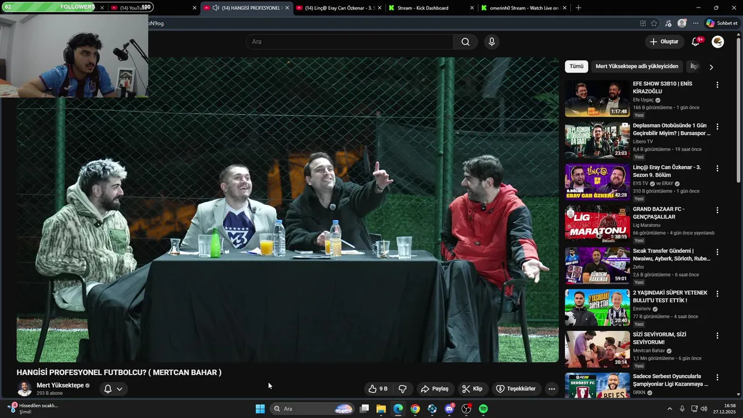The height and width of the screenshot is (418, 743).
Task: Open the YouTube account avatar menu
Action: point(718,42)
